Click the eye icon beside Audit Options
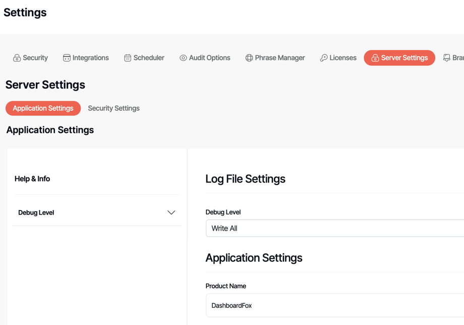Image resolution: width=464 pixels, height=325 pixels. tap(183, 58)
